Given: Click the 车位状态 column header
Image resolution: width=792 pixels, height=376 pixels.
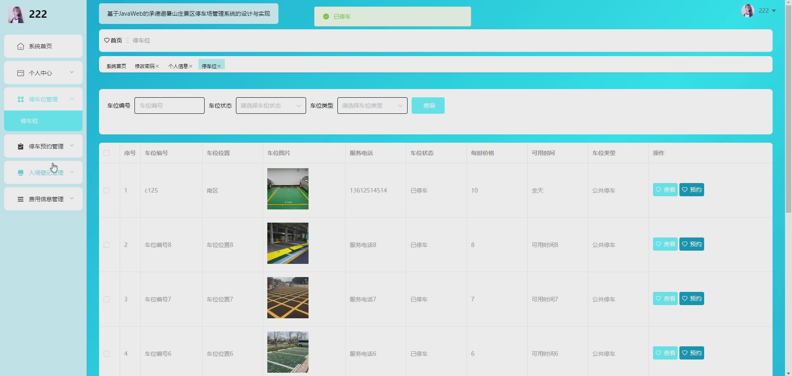Looking at the screenshot, I should point(422,153).
